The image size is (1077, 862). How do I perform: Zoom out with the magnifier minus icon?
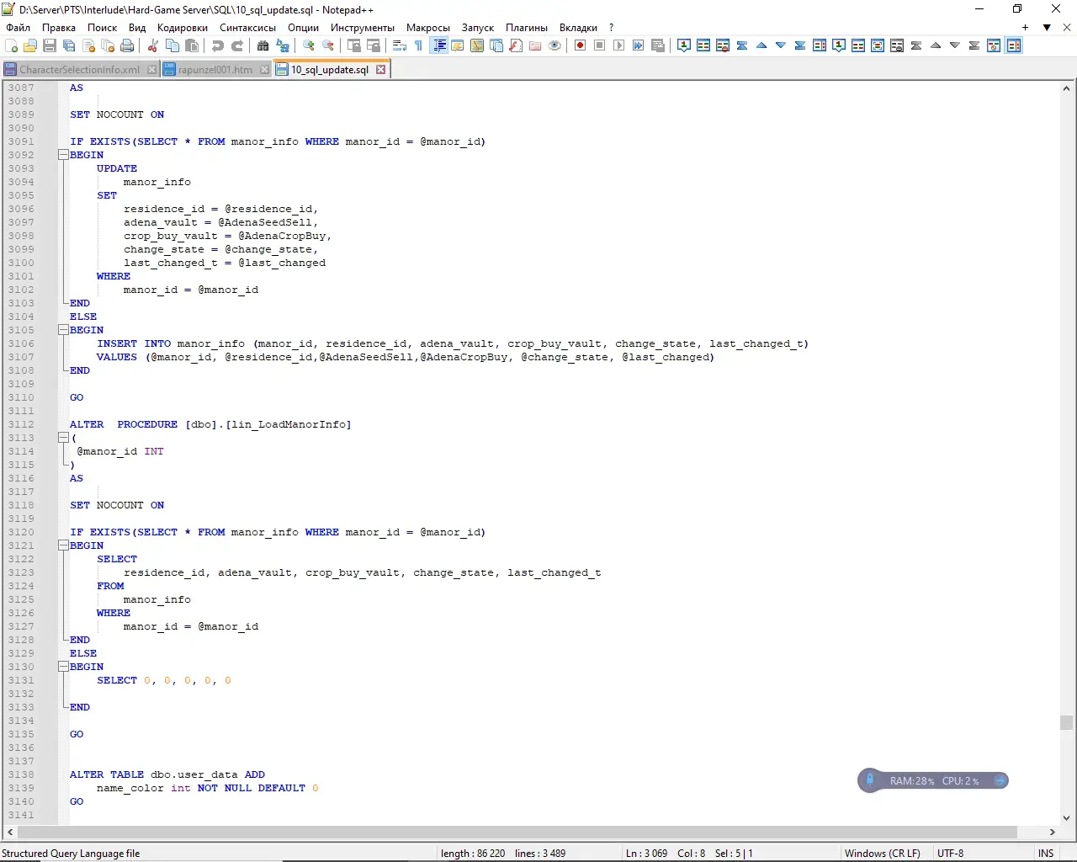[x=328, y=45]
